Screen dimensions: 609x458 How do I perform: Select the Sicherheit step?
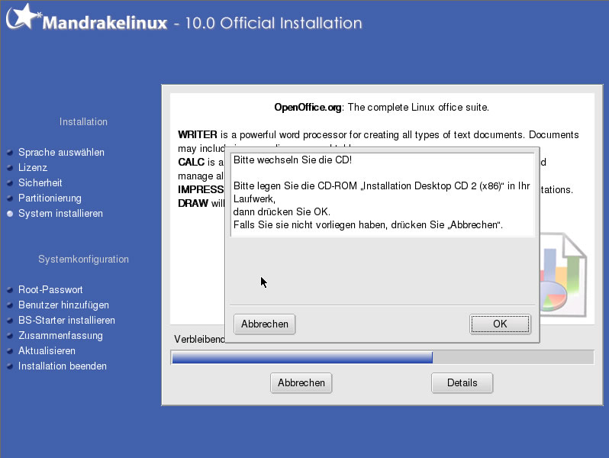(40, 182)
